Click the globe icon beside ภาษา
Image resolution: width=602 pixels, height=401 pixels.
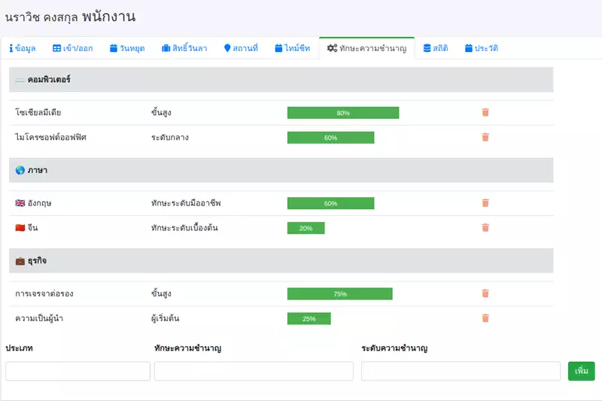tap(20, 170)
